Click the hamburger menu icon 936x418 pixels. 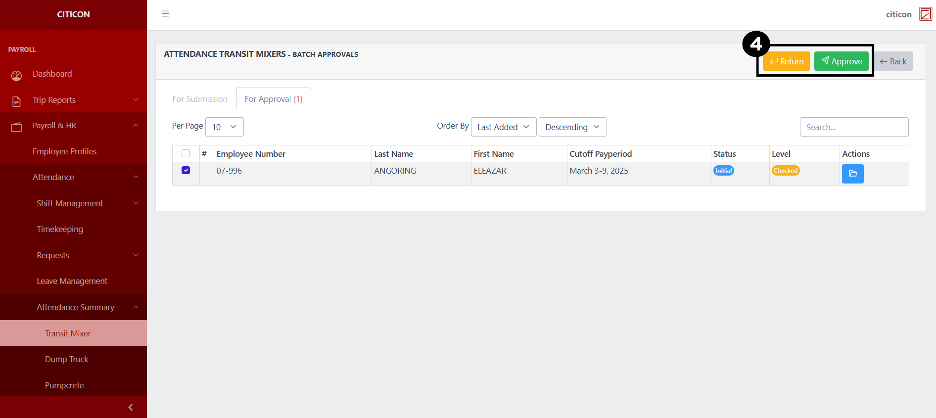[165, 14]
